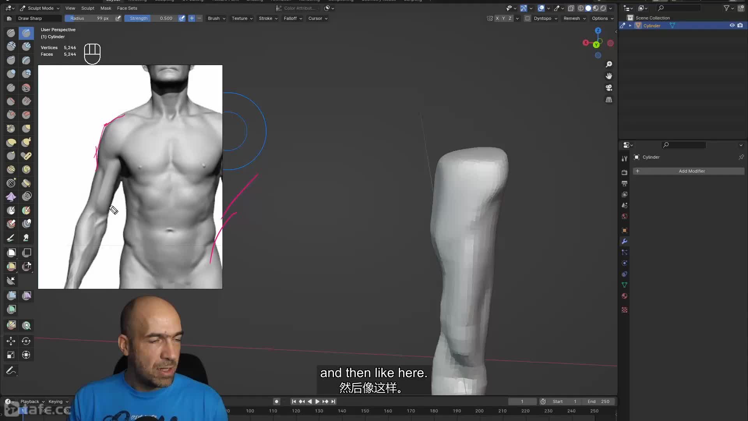Open the Stroke dropdown
The width and height of the screenshot is (748, 421).
268,18
